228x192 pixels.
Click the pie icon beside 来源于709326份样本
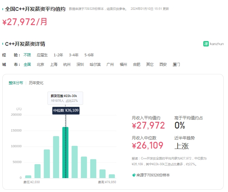coord(134,175)
